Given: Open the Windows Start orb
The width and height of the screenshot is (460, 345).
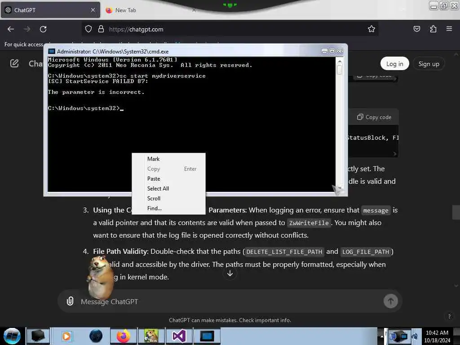Looking at the screenshot, I should tap(12, 336).
